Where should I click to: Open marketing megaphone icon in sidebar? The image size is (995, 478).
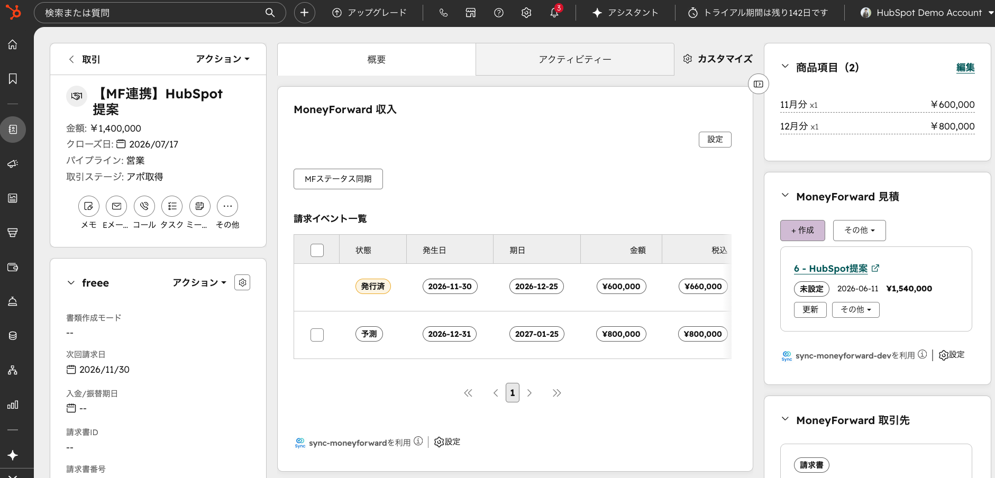coord(13,164)
